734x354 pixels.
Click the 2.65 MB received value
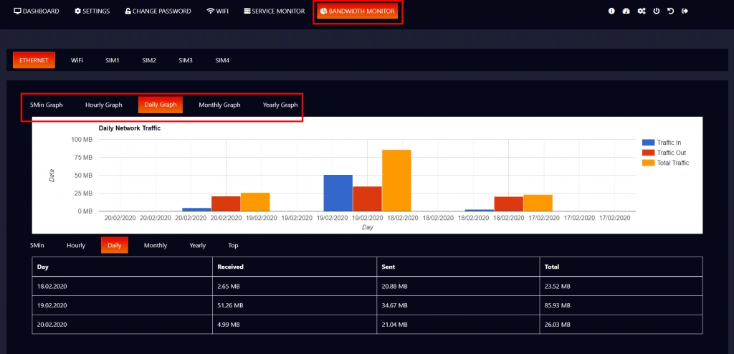tap(229, 286)
